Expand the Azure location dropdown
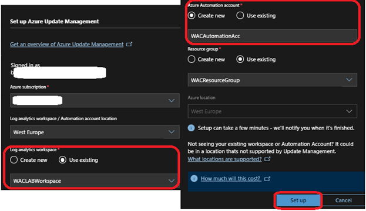 pos(273,111)
